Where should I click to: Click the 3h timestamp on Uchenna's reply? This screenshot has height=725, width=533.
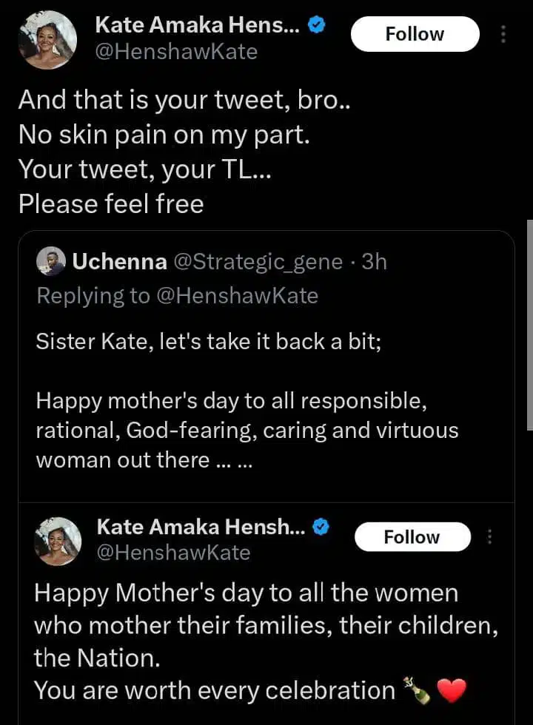pyautogui.click(x=374, y=261)
